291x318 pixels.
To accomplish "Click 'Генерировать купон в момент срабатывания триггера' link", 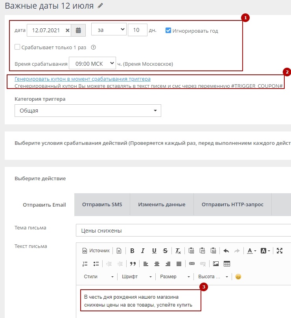I will [x=83, y=79].
